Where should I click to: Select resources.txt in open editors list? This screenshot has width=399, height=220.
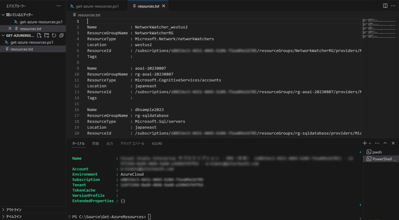pyautogui.click(x=31, y=29)
